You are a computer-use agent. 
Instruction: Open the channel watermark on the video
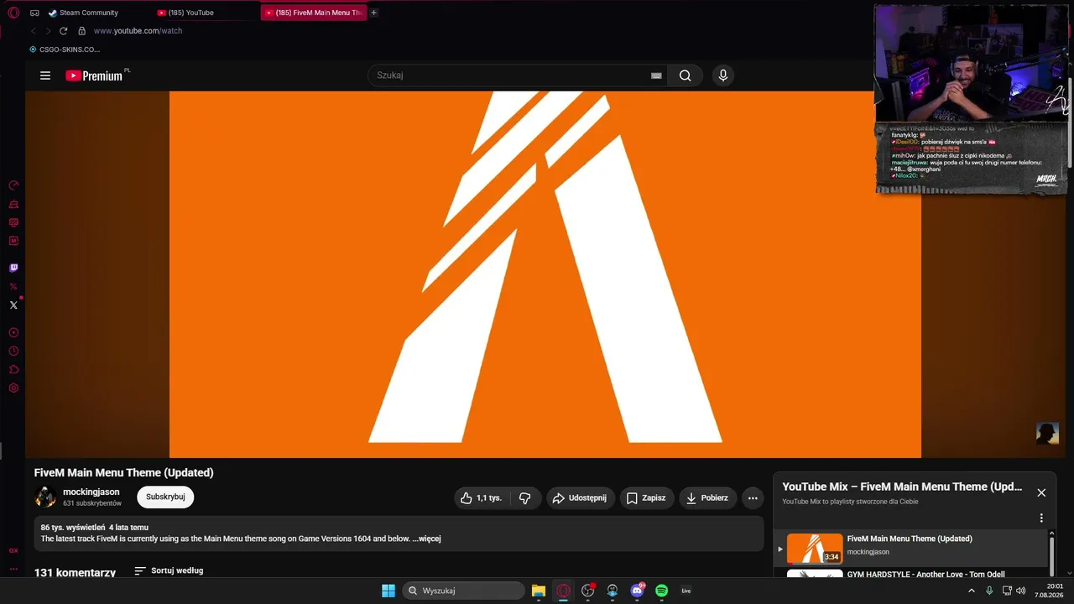(1047, 433)
